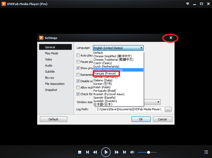The image size is (212, 158).
Task: Choose Français (France) language option
Action: coord(118,73)
